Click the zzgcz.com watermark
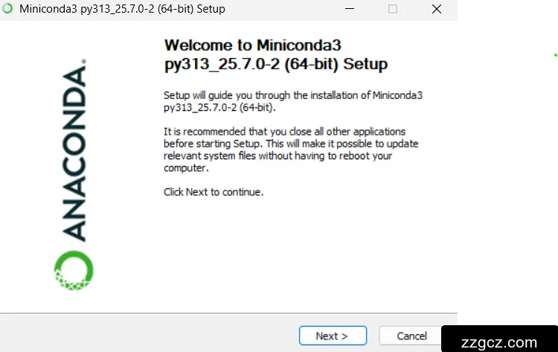 (x=498, y=343)
